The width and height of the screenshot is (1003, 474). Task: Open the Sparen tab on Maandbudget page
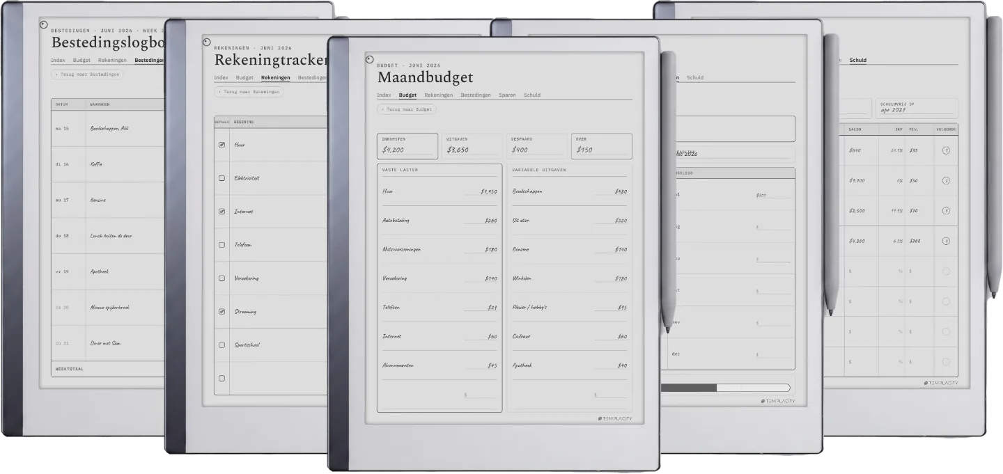507,95
